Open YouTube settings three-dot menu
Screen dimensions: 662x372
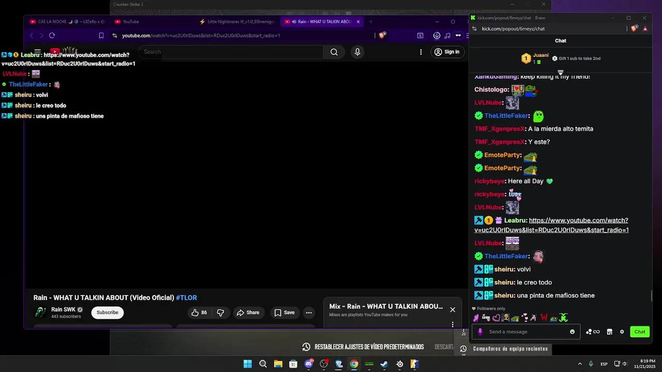(421, 52)
